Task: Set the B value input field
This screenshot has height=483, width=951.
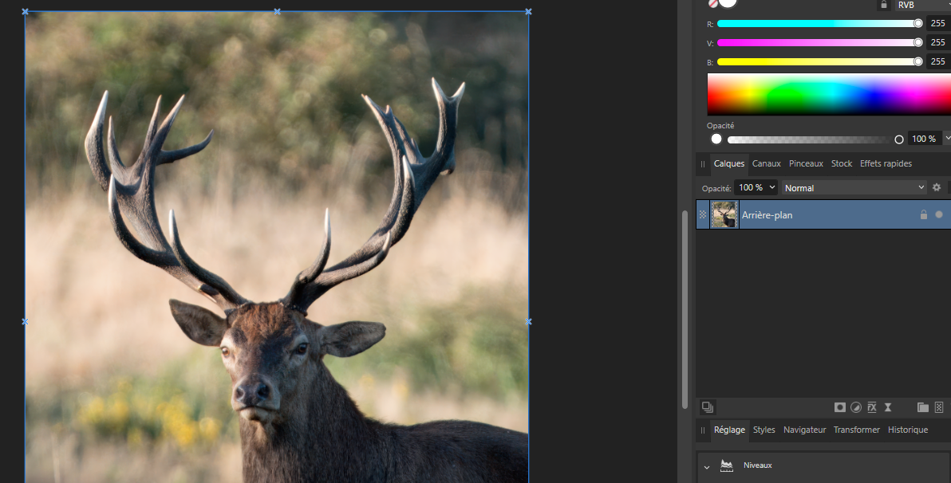Action: (938, 61)
